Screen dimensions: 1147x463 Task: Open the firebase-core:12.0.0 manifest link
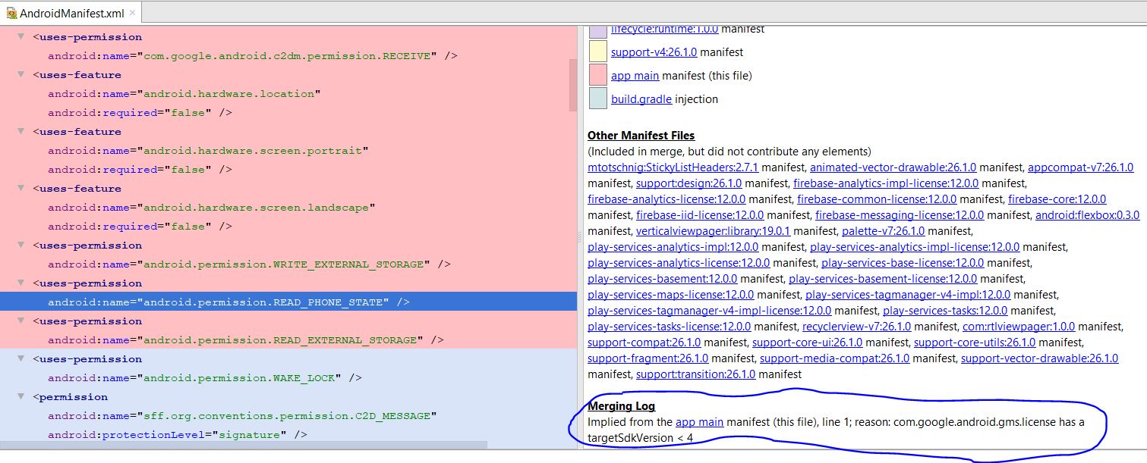click(1057, 199)
